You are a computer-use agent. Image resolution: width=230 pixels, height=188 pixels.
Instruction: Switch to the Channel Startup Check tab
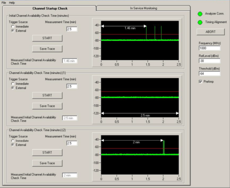50,9
